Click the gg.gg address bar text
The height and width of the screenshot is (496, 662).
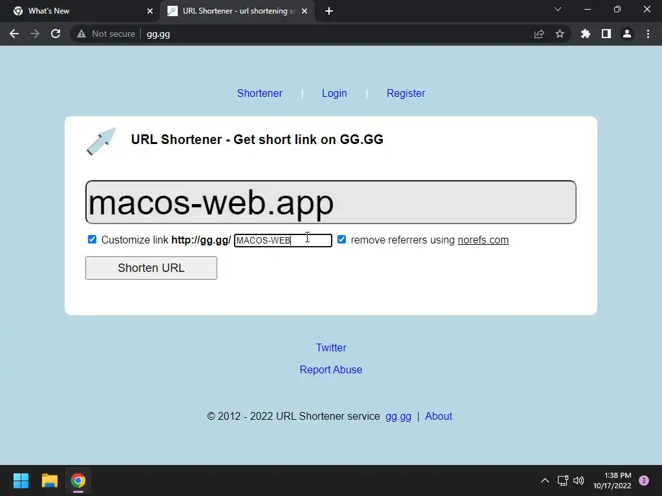158,34
